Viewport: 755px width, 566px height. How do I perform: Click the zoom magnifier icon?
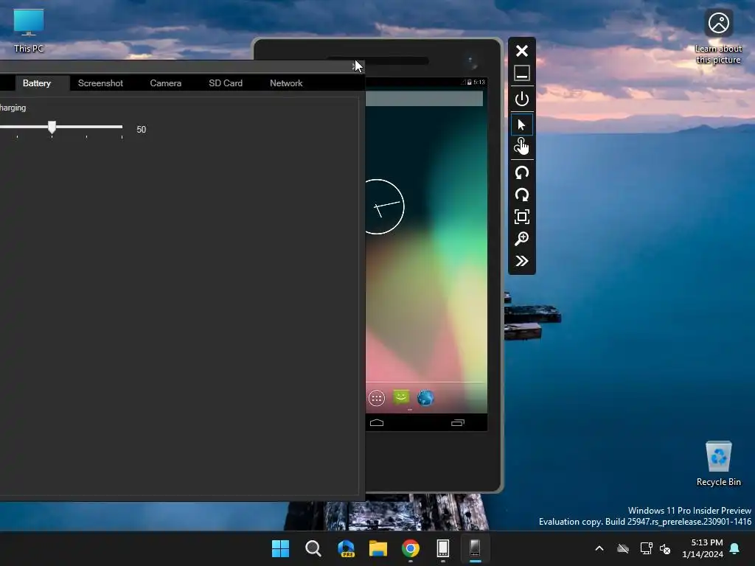(x=522, y=239)
